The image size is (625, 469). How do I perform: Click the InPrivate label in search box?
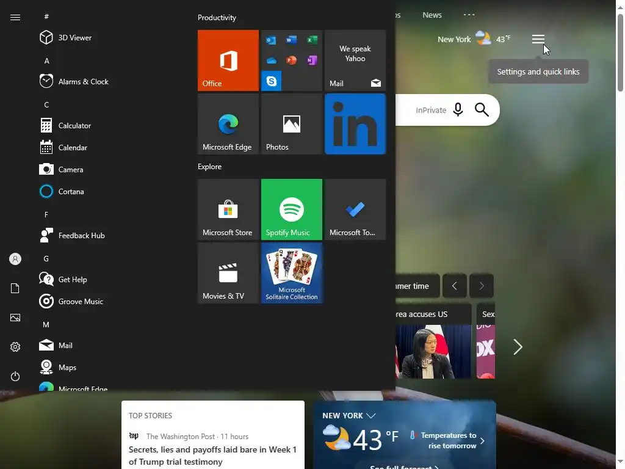431,110
